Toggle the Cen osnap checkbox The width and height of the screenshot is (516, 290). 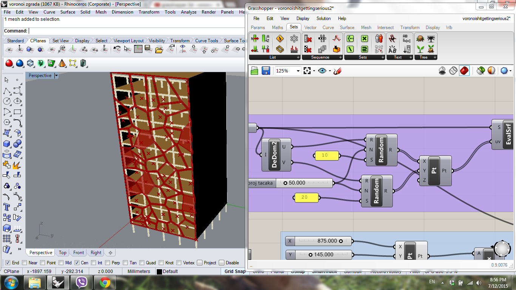click(77, 263)
